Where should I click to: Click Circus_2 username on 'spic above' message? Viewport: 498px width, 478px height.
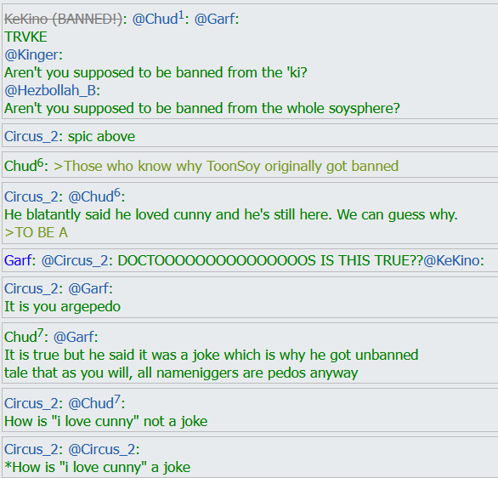[31, 137]
